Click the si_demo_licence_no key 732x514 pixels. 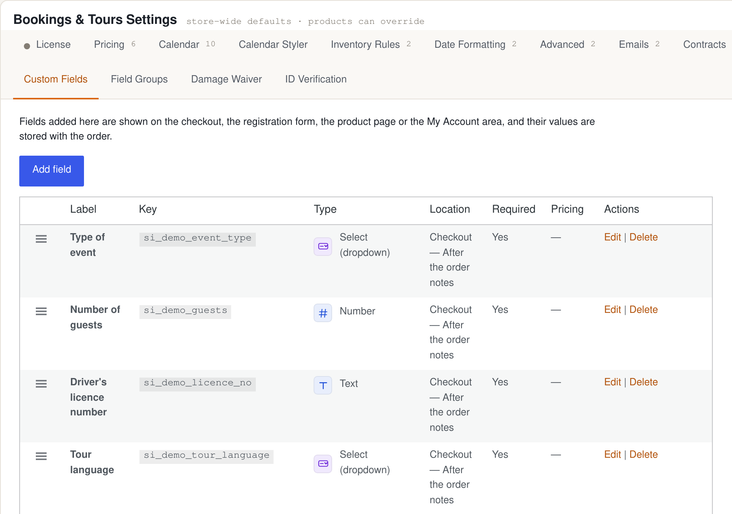tap(197, 384)
